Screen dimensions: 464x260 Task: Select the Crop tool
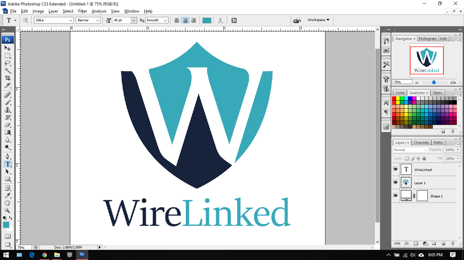[x=7, y=78]
